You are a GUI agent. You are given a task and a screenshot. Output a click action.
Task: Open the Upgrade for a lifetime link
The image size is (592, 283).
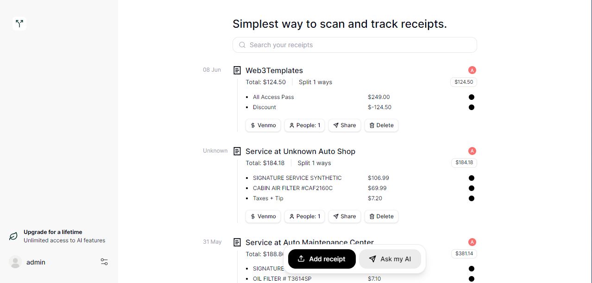click(x=52, y=232)
